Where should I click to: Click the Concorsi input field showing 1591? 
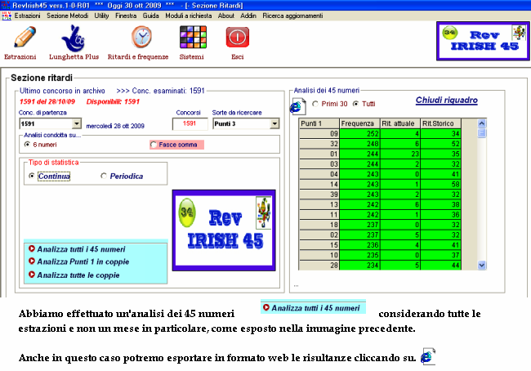[190, 123]
